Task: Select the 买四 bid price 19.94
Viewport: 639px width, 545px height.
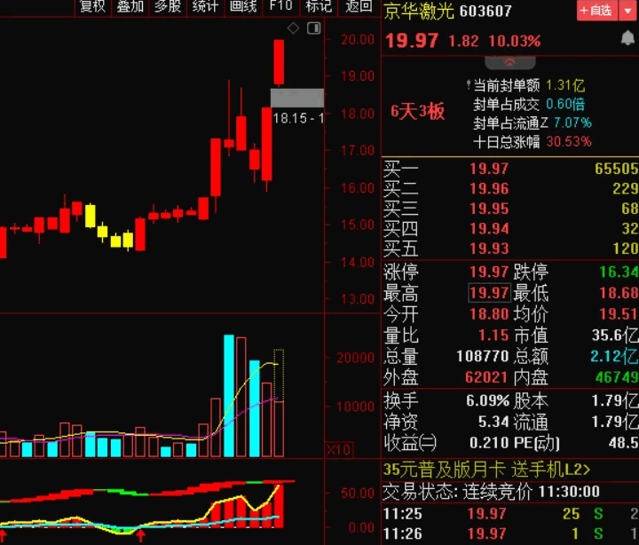Action: click(489, 228)
